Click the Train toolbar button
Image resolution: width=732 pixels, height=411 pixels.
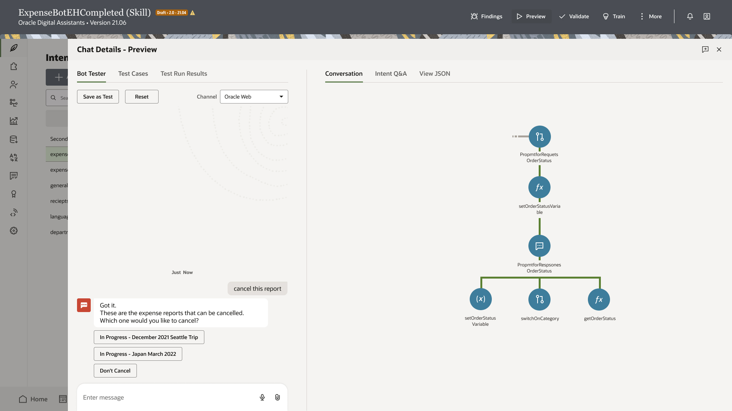click(614, 16)
